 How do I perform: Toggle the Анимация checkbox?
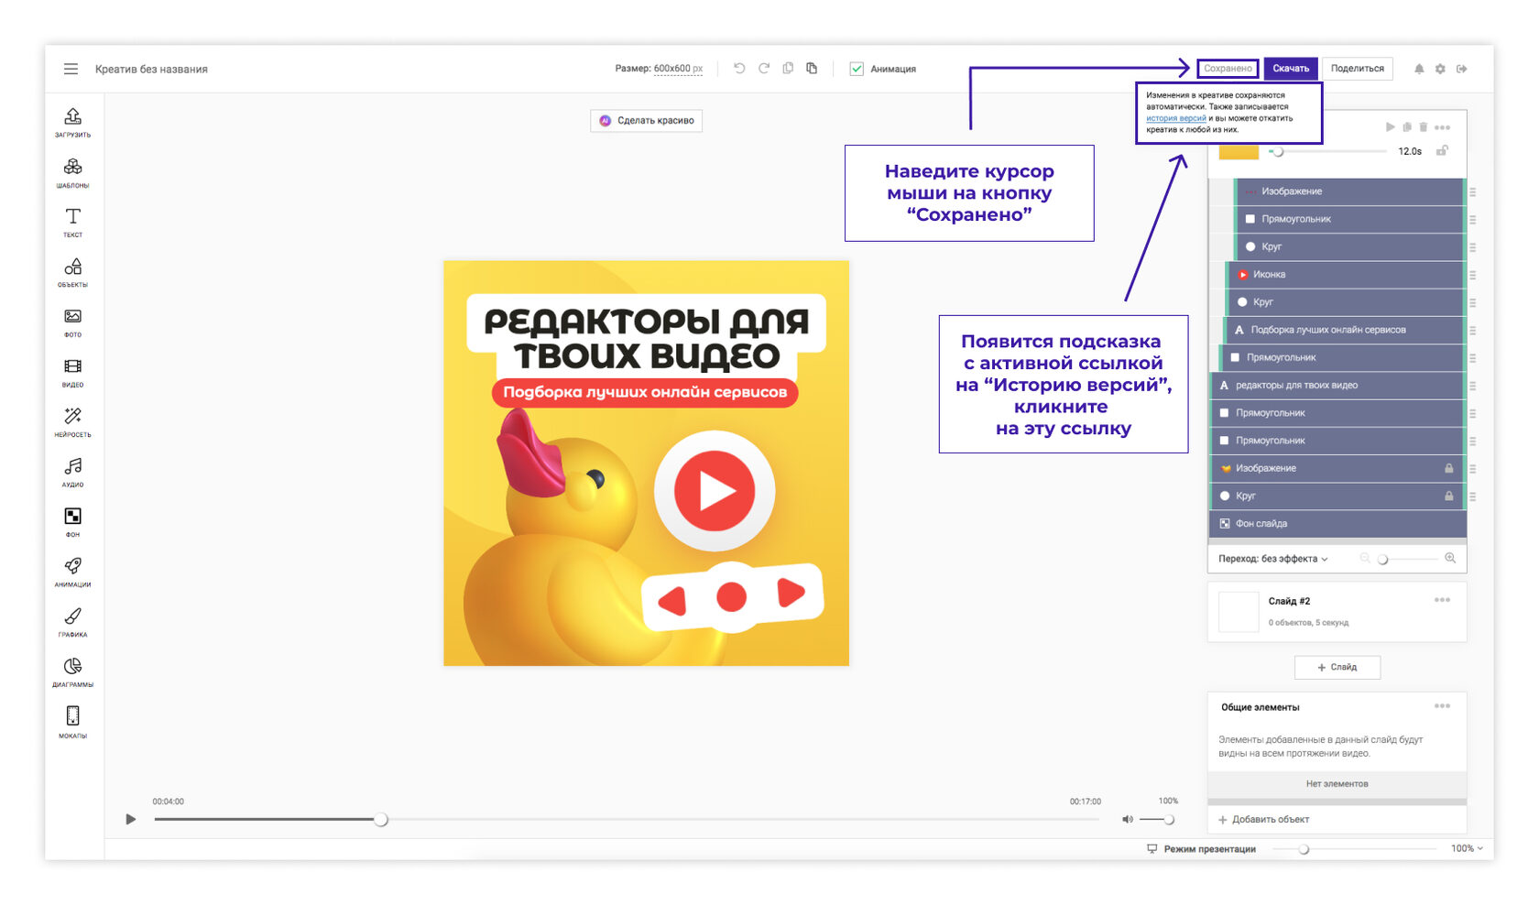857,69
